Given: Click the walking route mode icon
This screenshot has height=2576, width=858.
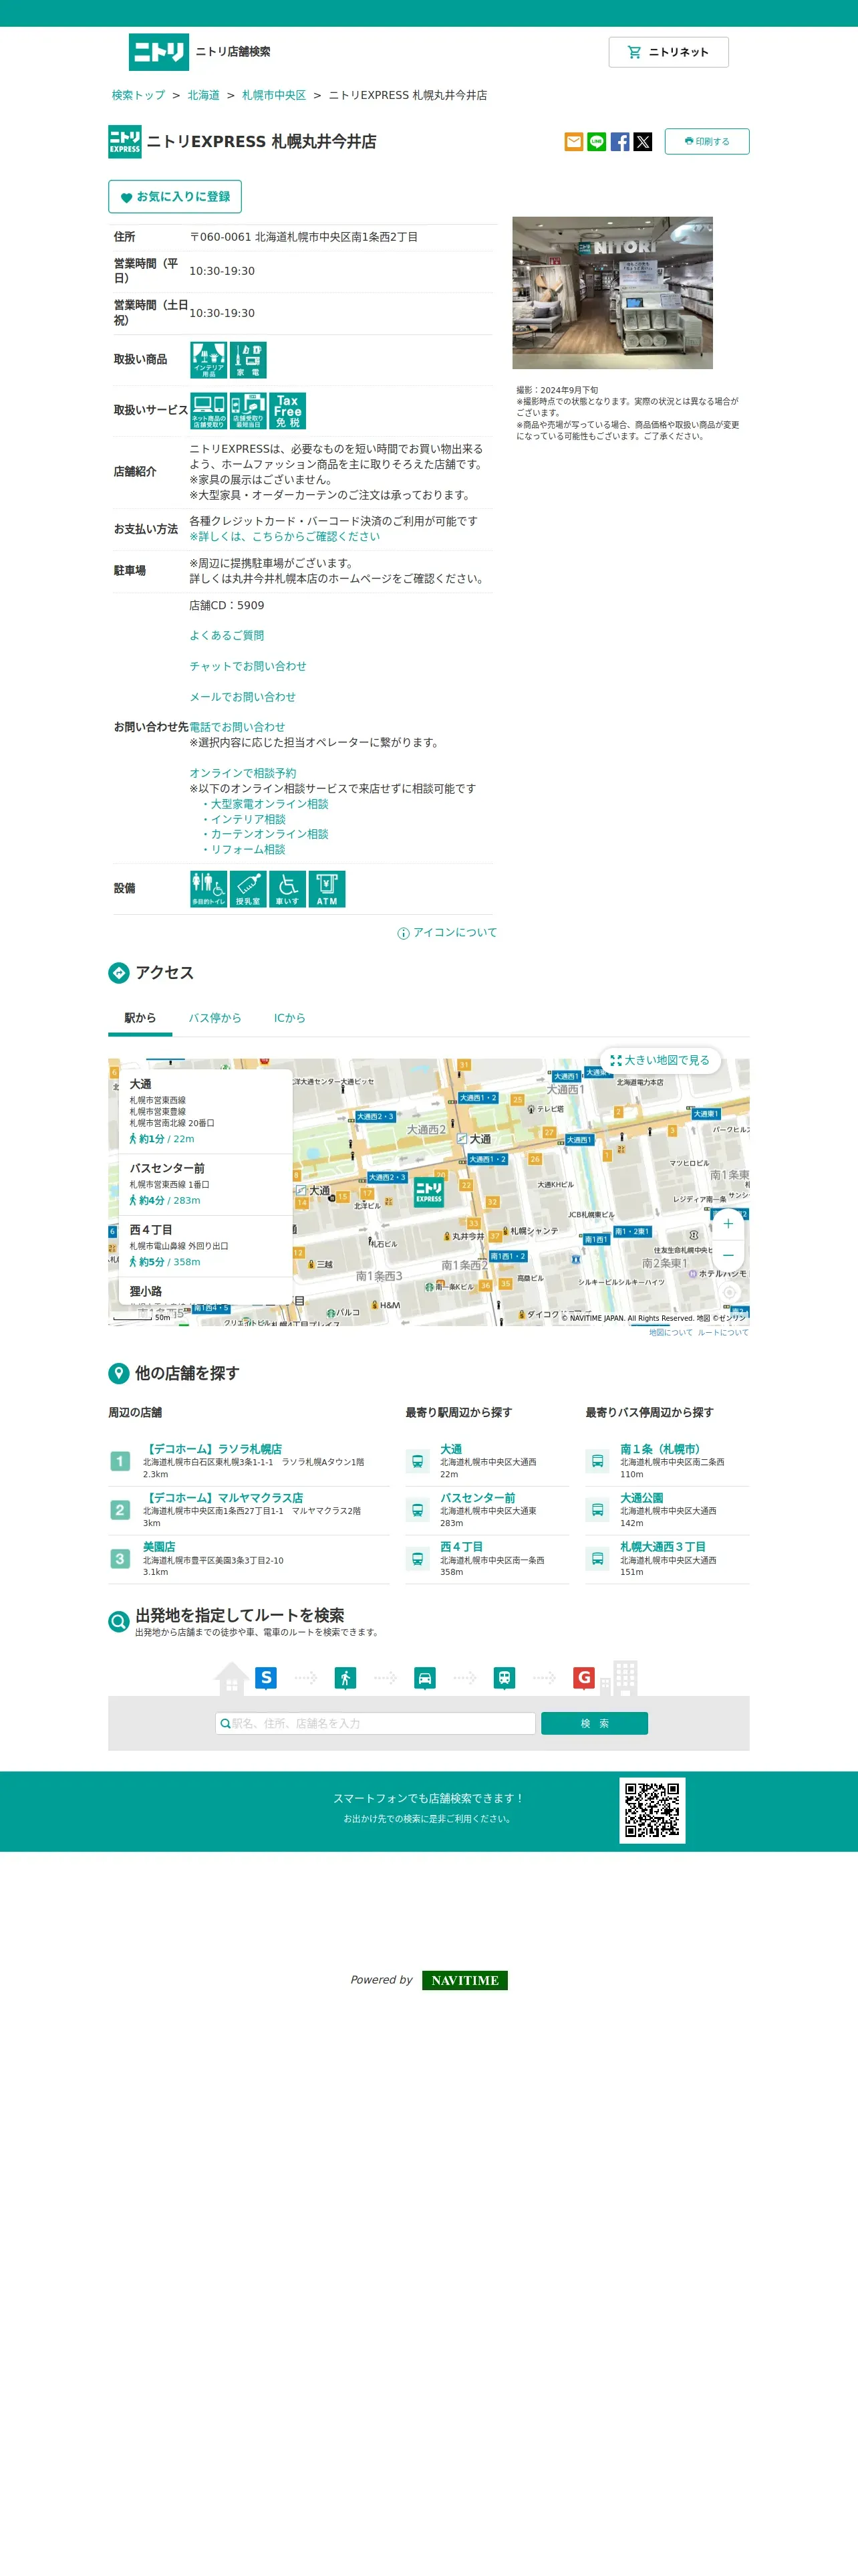Looking at the screenshot, I should point(345,1678).
